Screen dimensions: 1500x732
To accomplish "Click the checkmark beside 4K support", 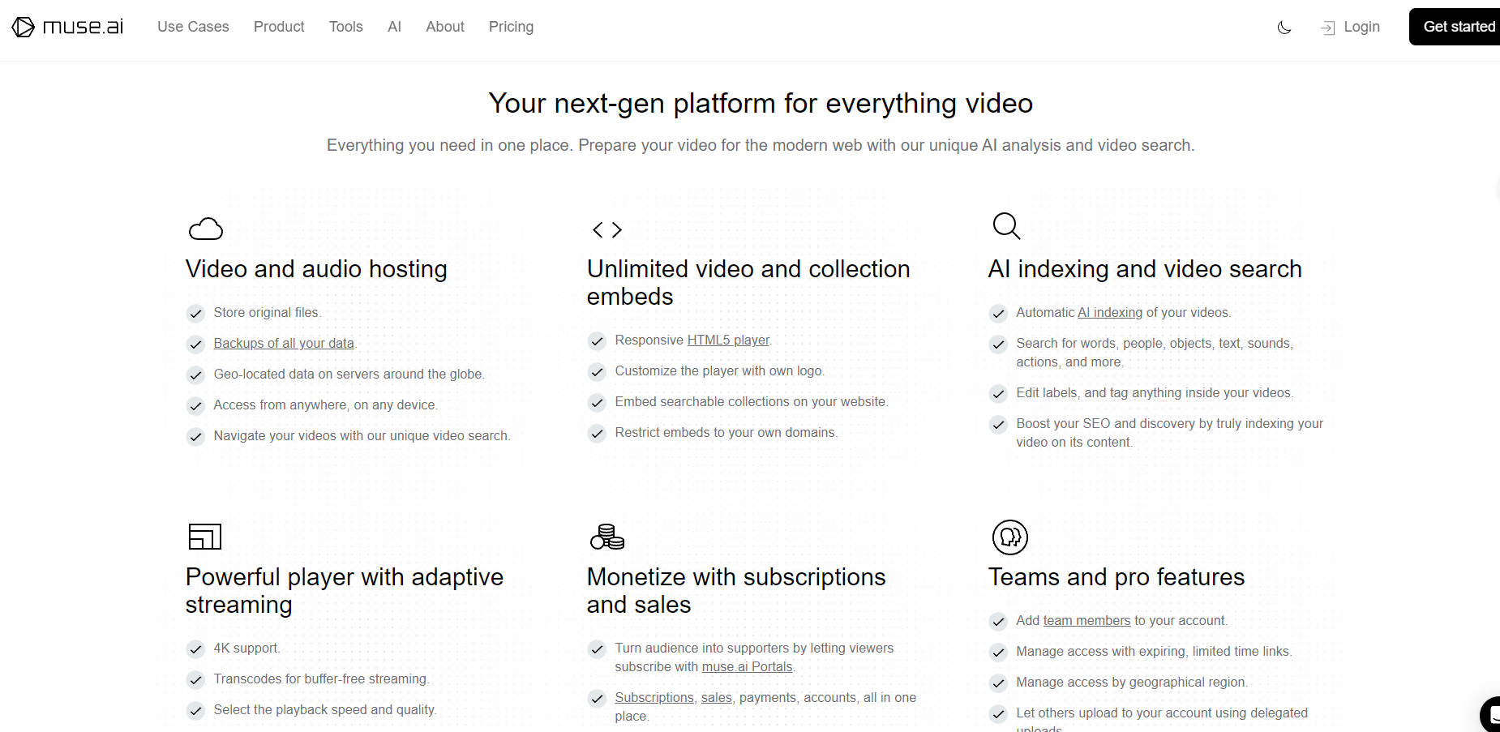I will (x=195, y=649).
